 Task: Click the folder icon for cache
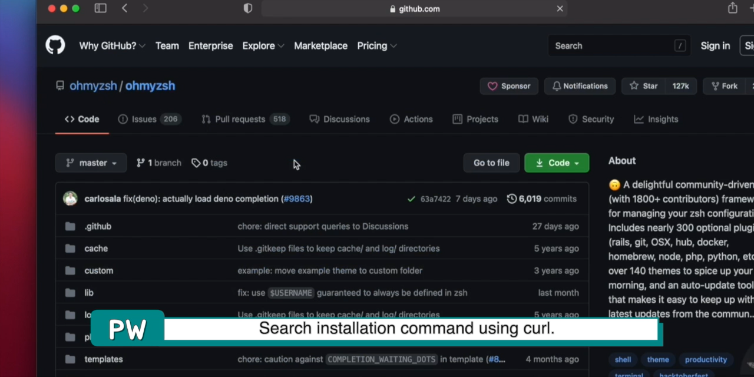(70, 249)
